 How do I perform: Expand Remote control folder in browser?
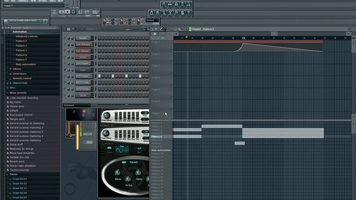[x=22, y=78]
